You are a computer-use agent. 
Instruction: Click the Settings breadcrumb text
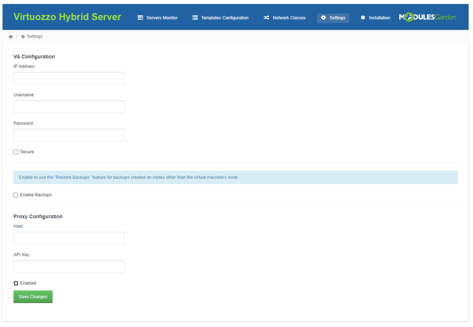click(35, 36)
